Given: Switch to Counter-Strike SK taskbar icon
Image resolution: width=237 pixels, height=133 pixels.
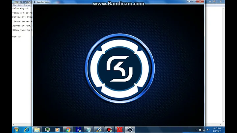Looking at the screenshot, I should [x=130, y=130].
